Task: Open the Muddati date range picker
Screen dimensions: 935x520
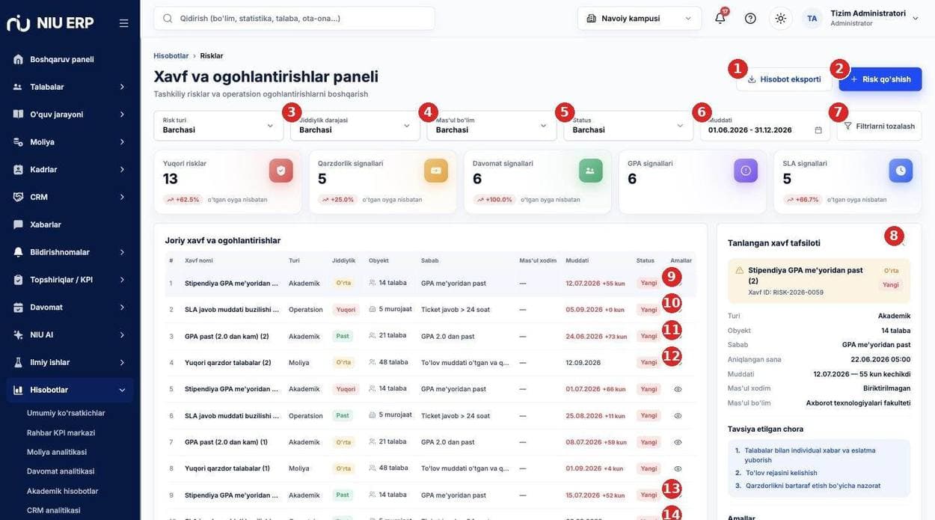Action: pyautogui.click(x=765, y=126)
